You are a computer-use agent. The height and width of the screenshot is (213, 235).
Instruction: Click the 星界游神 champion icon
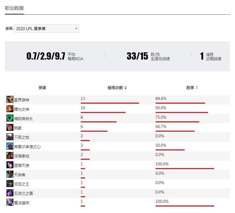coord(10,99)
